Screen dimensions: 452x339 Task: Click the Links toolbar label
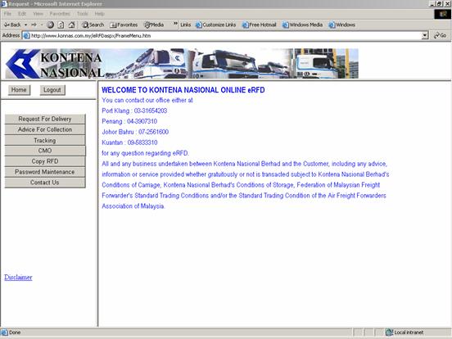(185, 25)
